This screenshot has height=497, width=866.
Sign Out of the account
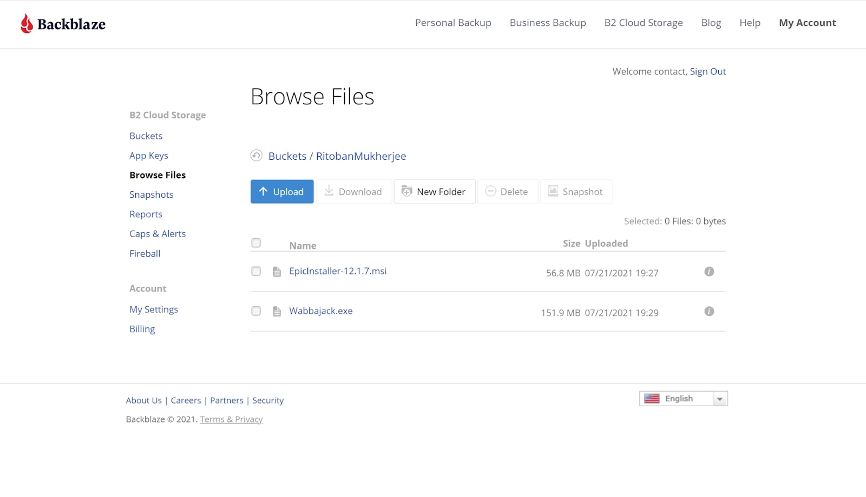tap(708, 71)
